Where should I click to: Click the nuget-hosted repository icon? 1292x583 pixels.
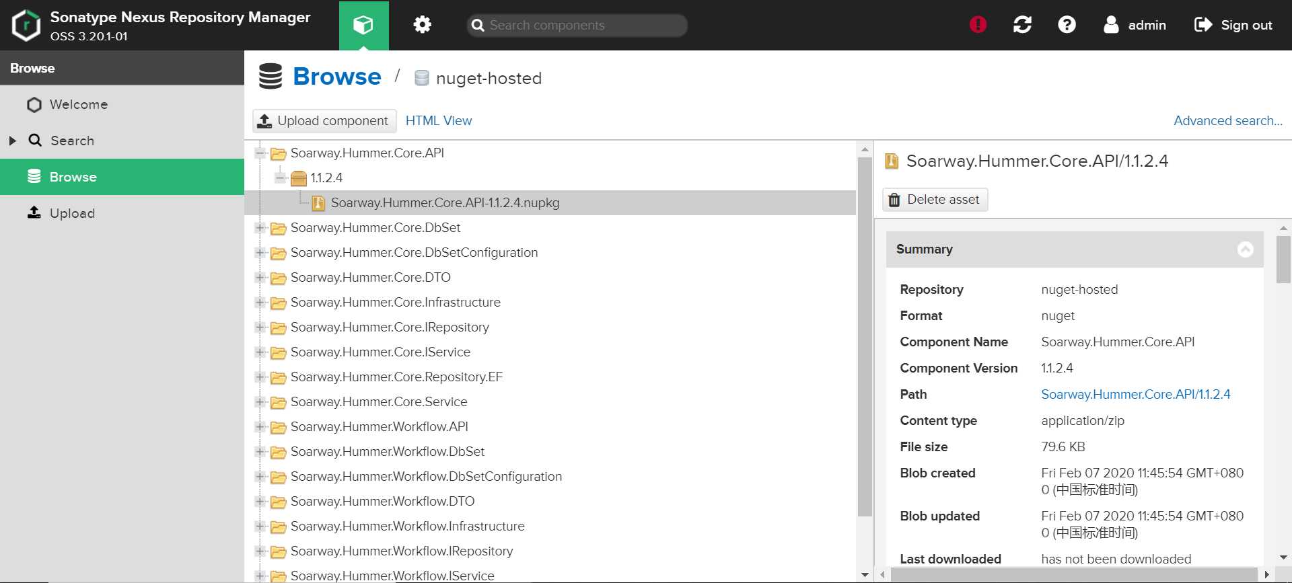pyautogui.click(x=422, y=78)
